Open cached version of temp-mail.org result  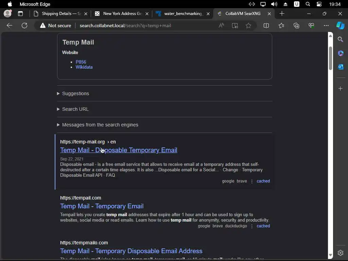point(263,181)
